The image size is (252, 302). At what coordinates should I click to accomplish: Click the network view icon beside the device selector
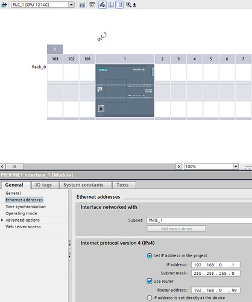tap(4, 4)
